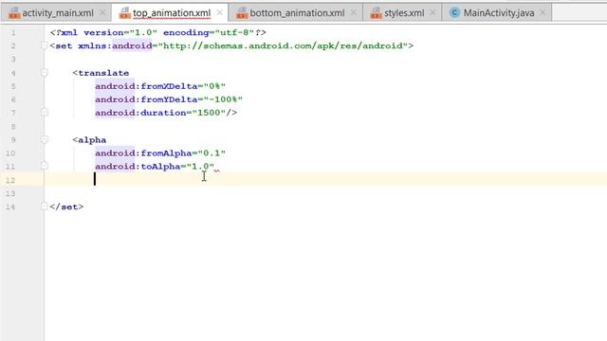Click the XML file icon on styles.xml tab
607x341 pixels.
point(376,13)
